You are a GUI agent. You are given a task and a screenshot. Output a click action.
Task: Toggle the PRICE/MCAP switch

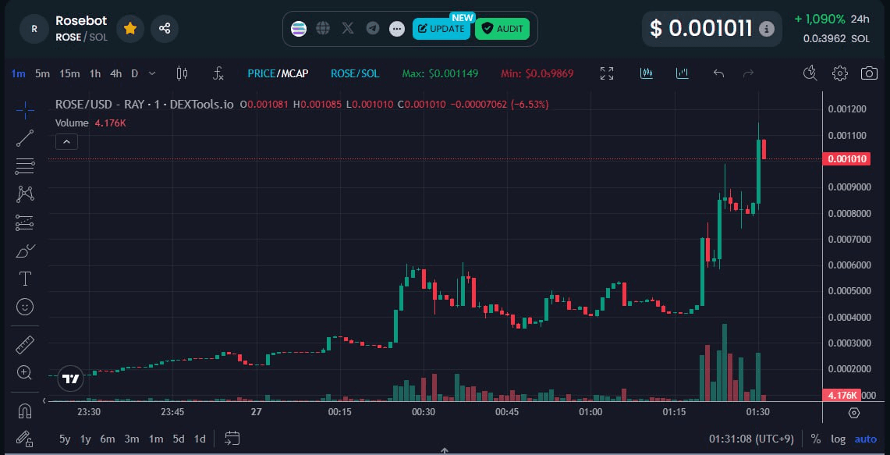(278, 73)
